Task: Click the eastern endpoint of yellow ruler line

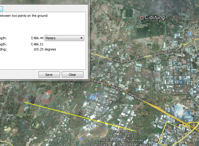Action: [136, 131]
